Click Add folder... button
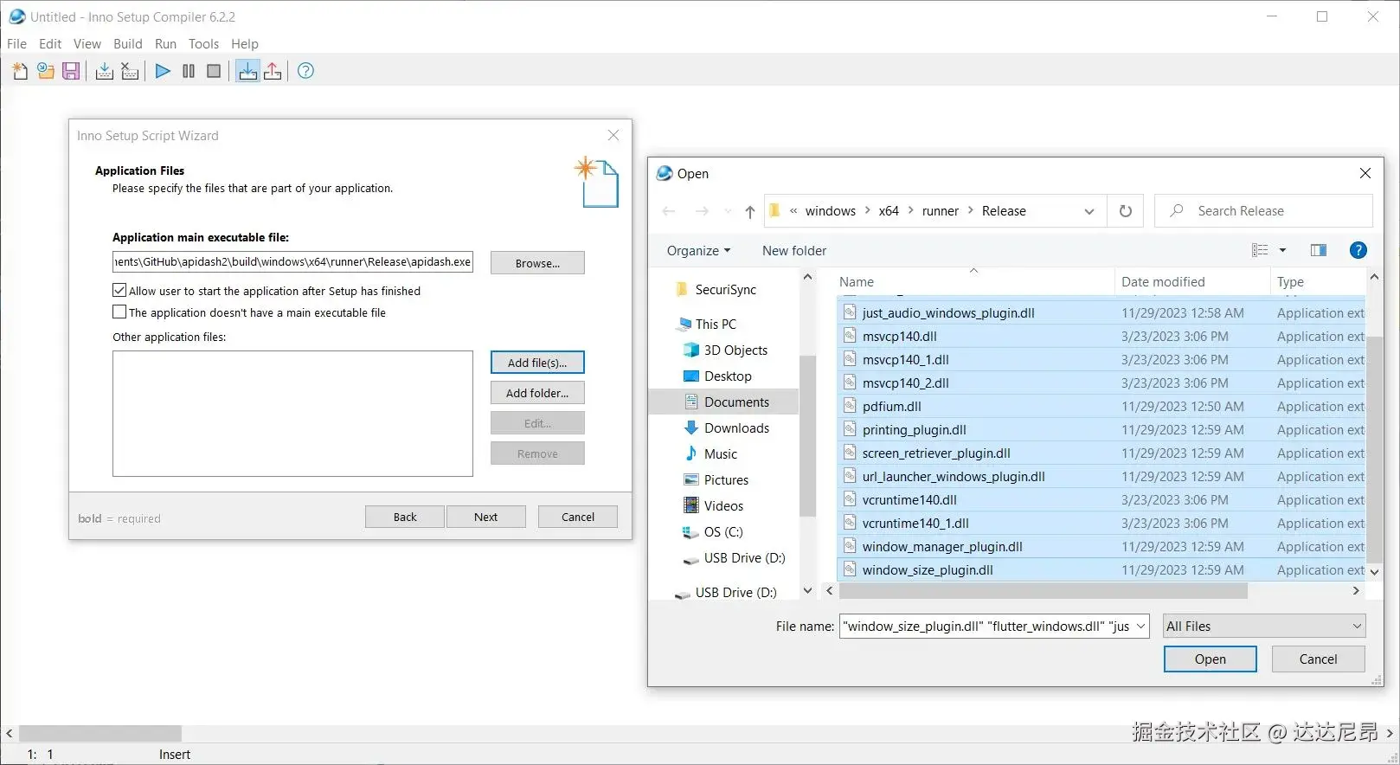This screenshot has width=1400, height=765. click(x=537, y=393)
